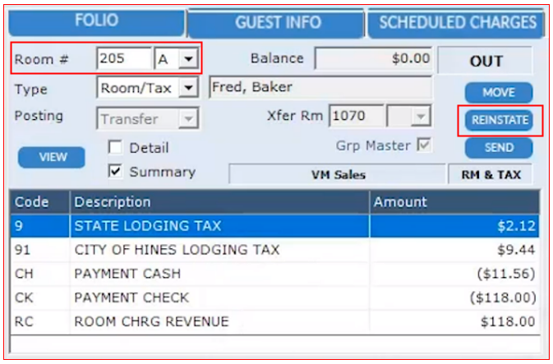Open the SCHEDULED CHARGES tab

(x=458, y=22)
